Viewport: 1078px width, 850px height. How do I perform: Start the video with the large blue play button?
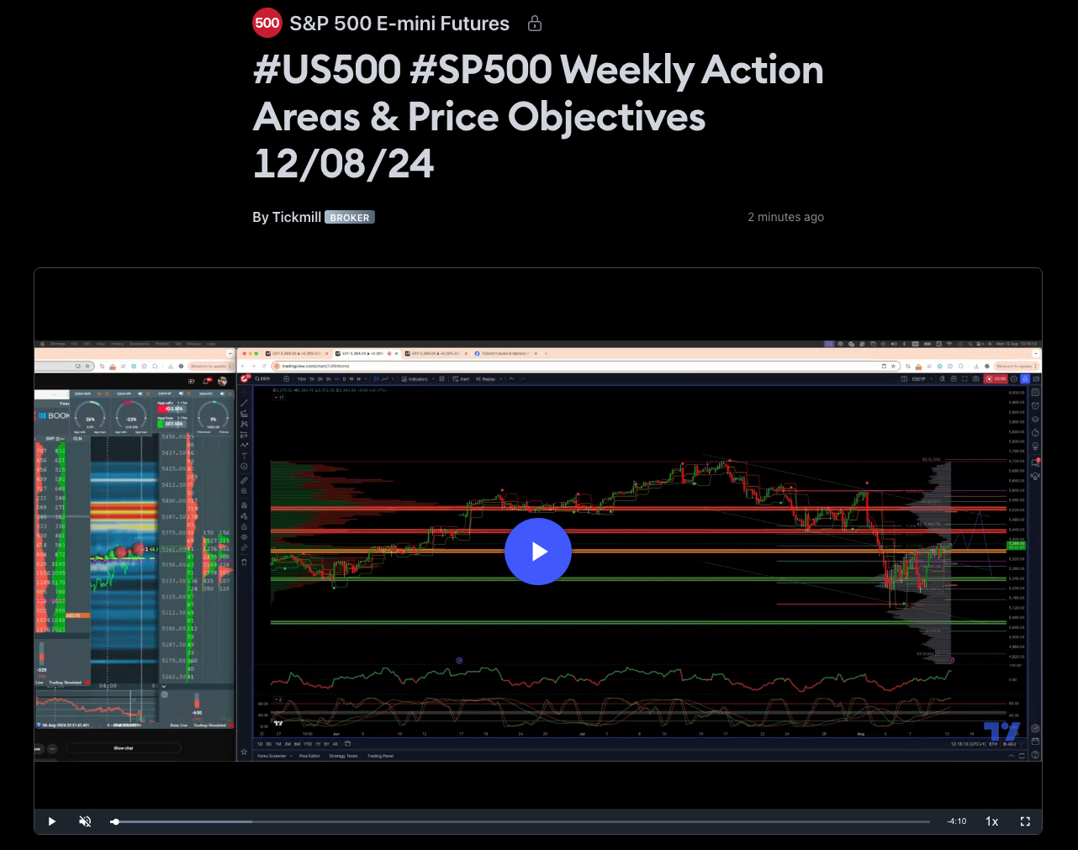(x=538, y=552)
